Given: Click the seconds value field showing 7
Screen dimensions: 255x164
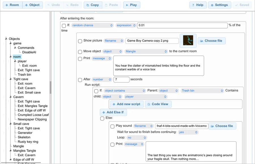Looking at the screenshot, I should [x=122, y=79].
